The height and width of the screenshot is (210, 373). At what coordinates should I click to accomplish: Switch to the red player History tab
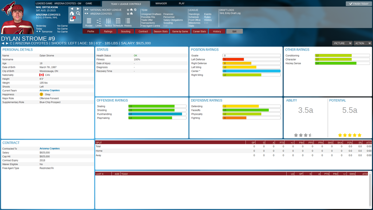[217, 31]
